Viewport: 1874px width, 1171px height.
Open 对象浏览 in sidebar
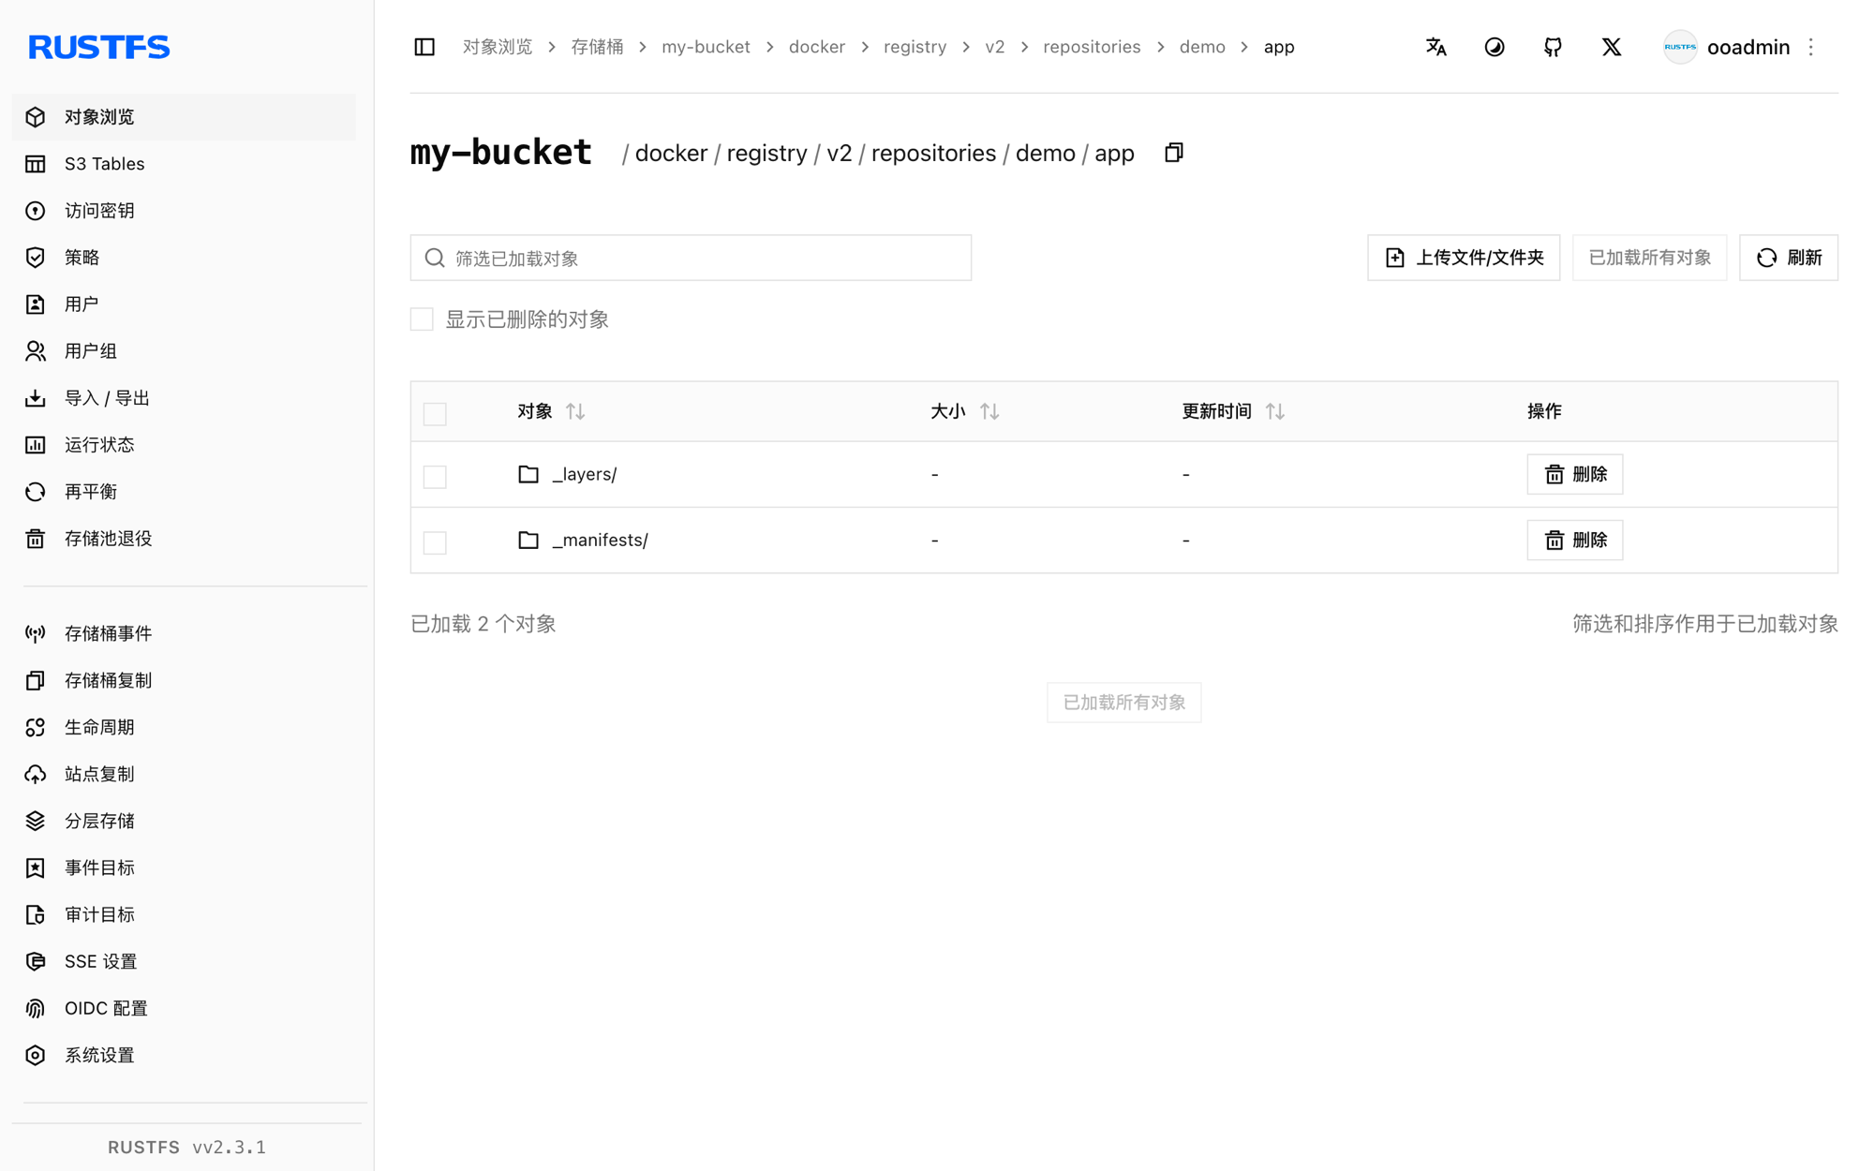click(x=184, y=117)
